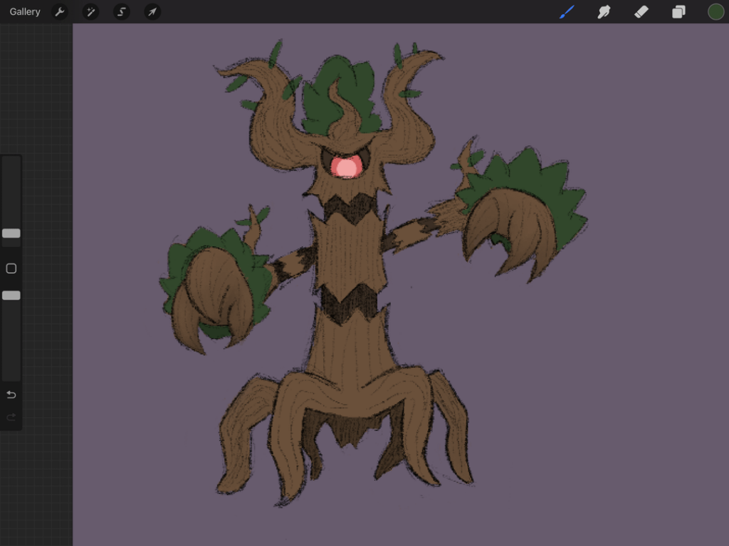Redo the last undone stroke

11,417
